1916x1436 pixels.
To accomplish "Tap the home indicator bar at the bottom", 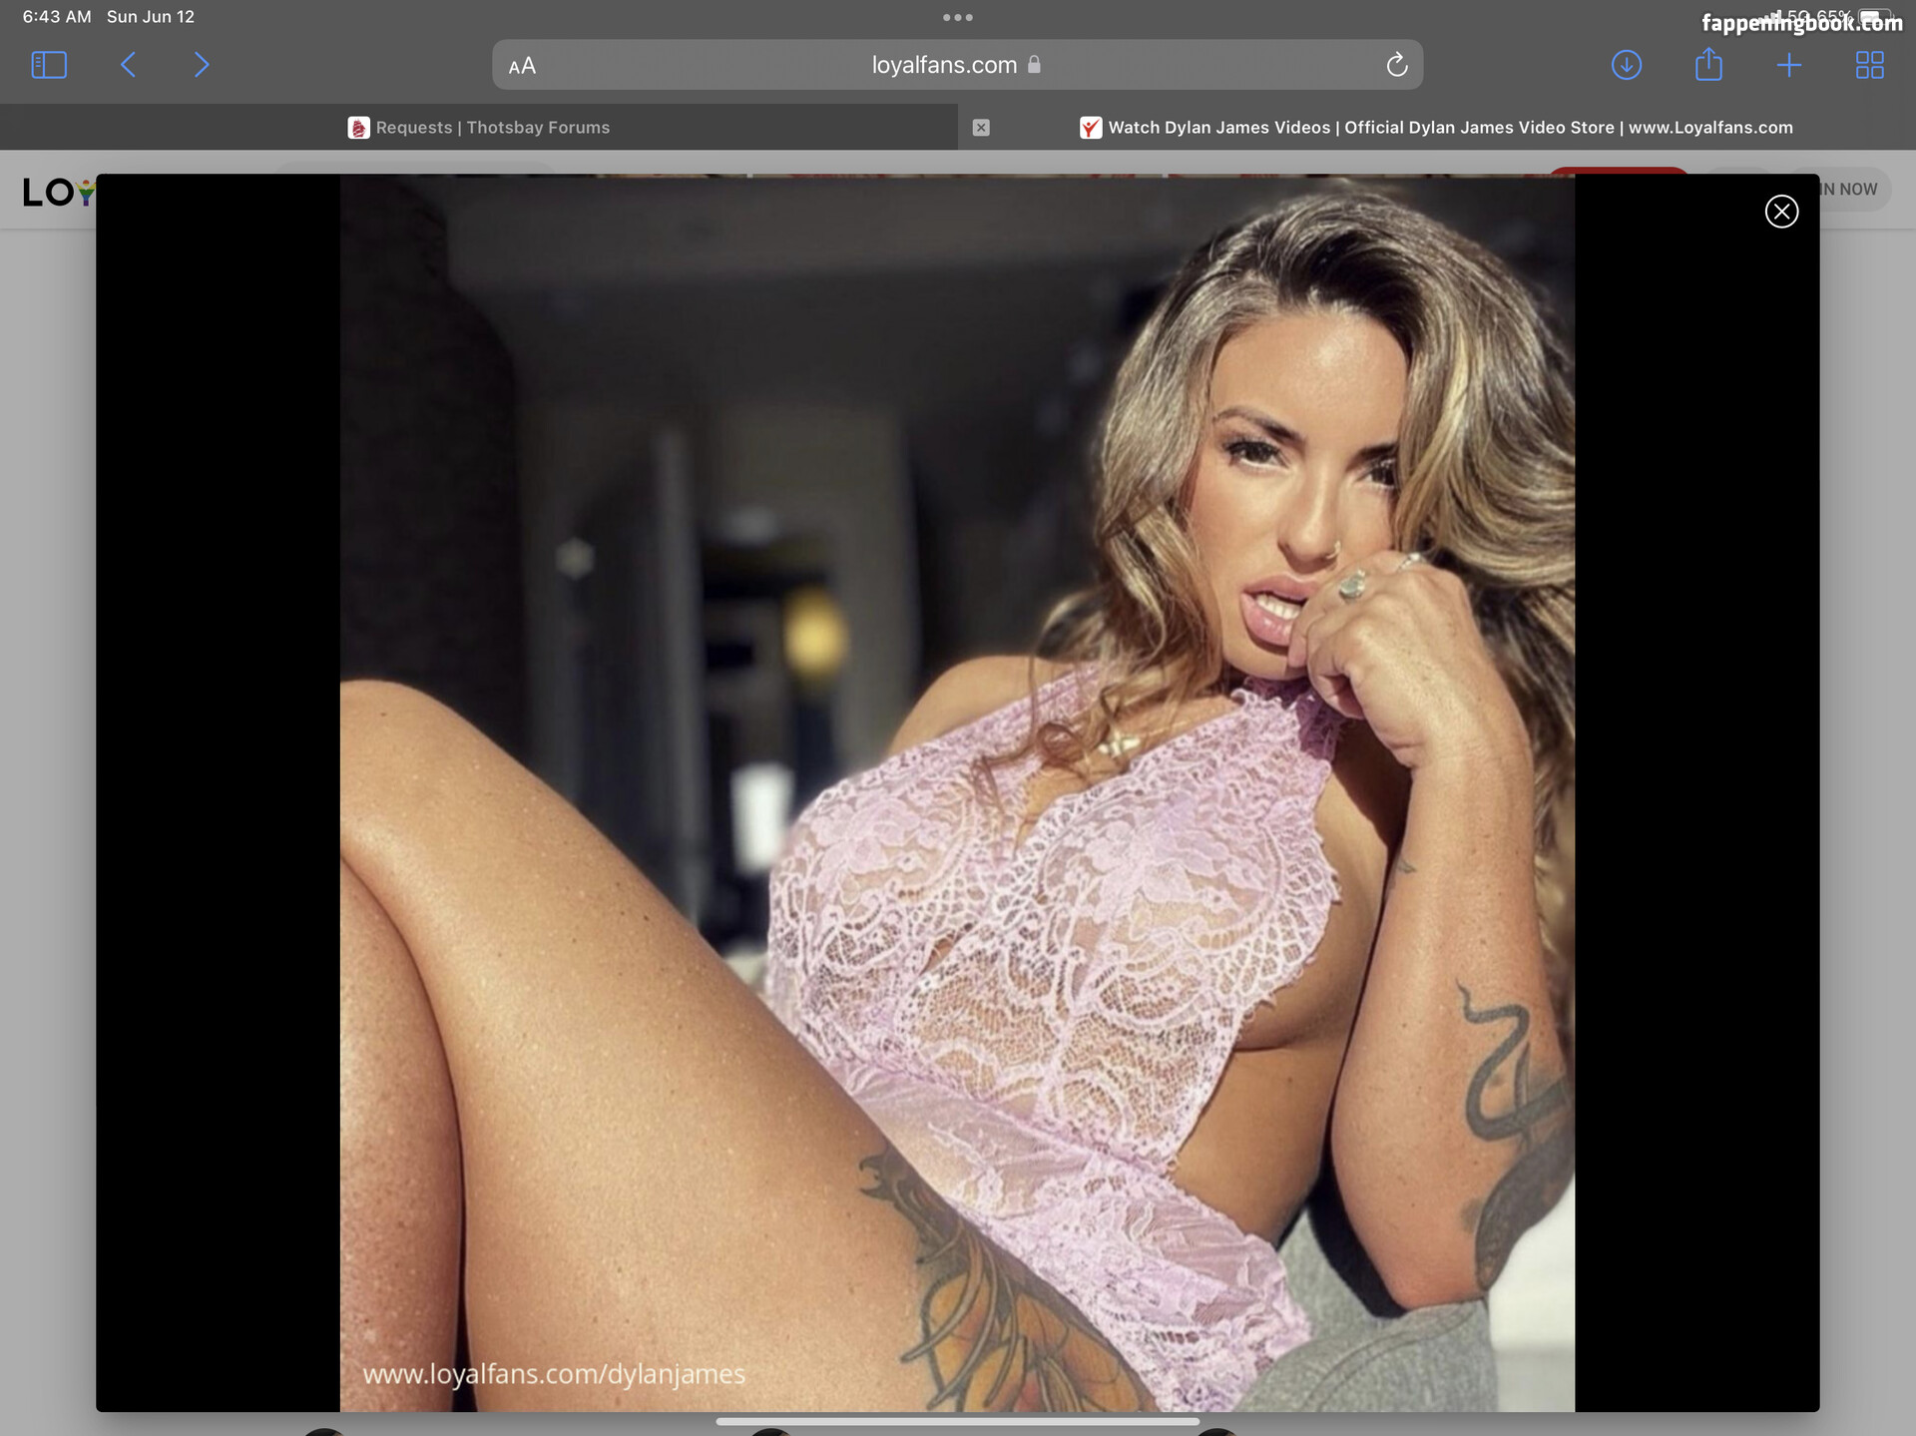I will pyautogui.click(x=957, y=1421).
